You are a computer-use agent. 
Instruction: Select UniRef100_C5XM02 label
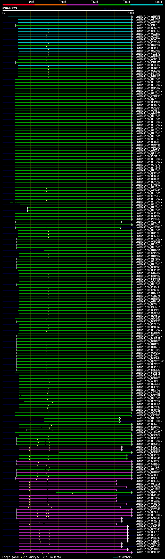pos(148,42)
